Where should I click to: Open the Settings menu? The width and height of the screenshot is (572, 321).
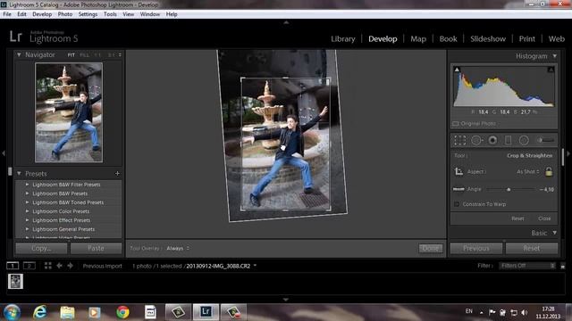click(x=88, y=14)
